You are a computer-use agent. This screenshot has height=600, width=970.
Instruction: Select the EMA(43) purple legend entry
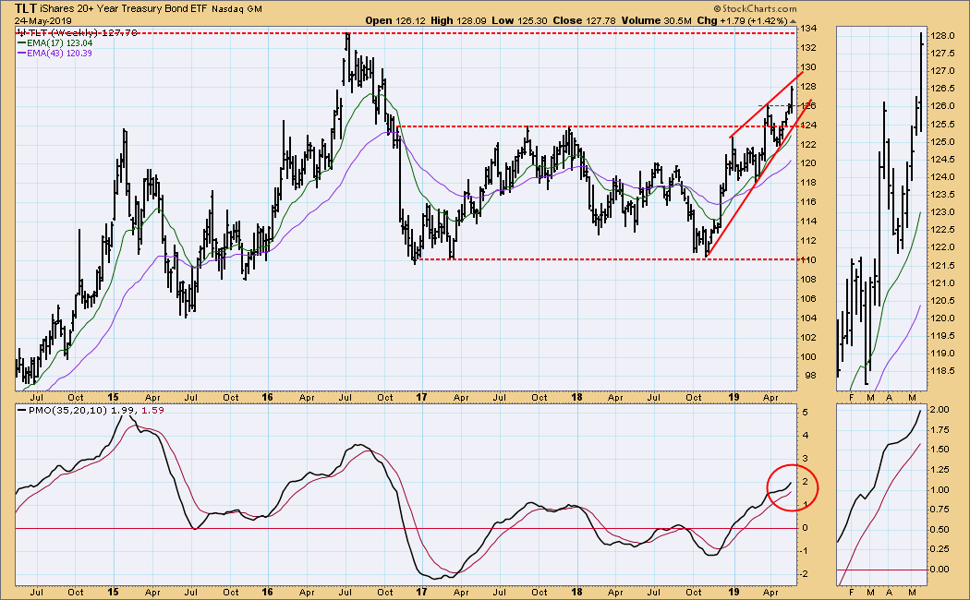pyautogui.click(x=55, y=53)
